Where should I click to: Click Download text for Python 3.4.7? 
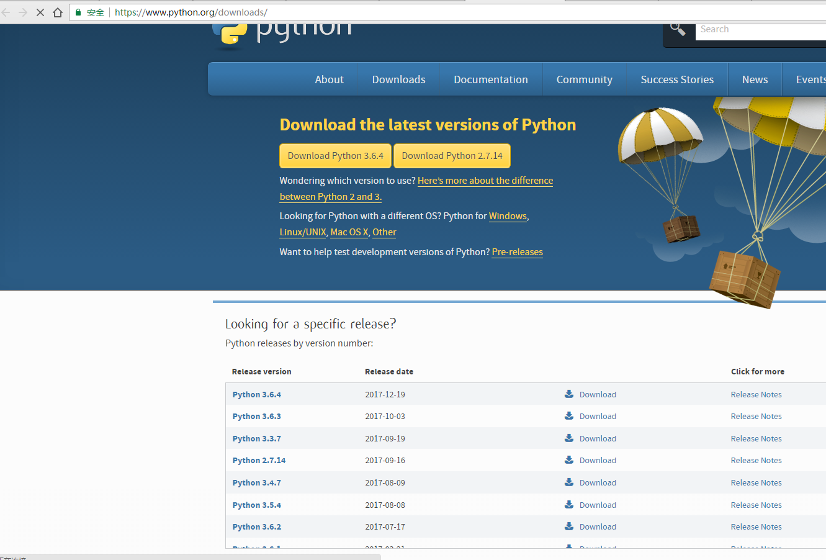coord(598,482)
